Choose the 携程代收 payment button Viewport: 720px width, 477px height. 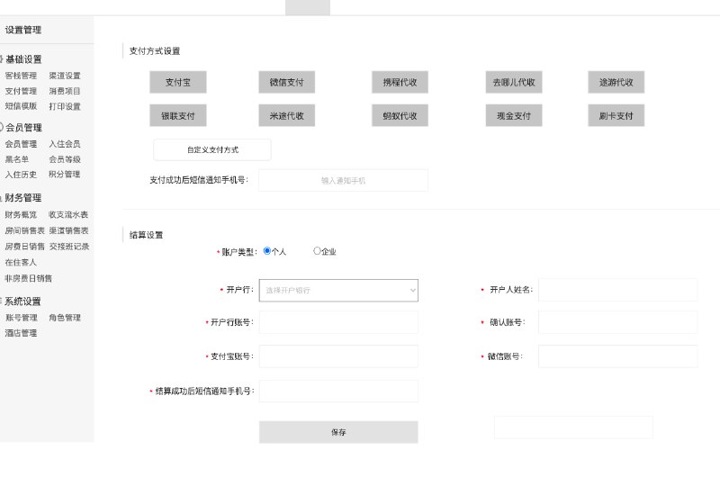click(400, 82)
